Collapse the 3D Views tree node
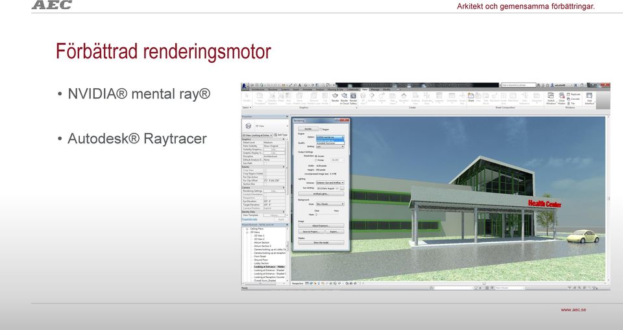Viewport: 623px width, 330px height. [x=247, y=232]
